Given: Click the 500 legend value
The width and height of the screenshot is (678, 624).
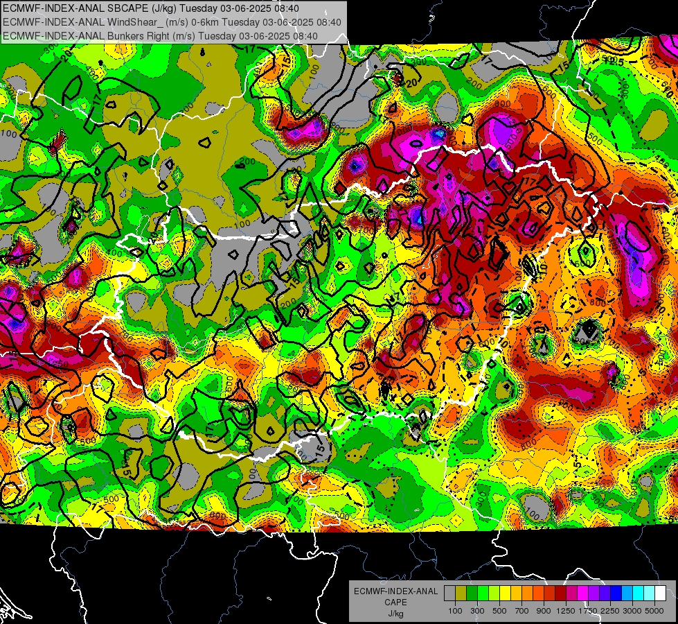Looking at the screenshot, I should (499, 611).
